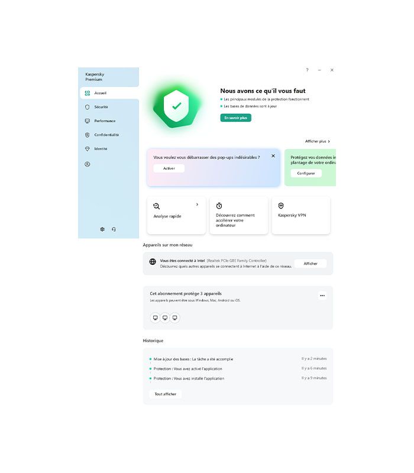The height and width of the screenshot is (473, 414).
Task: Click the Accueil dashboard icon
Action: click(x=87, y=93)
